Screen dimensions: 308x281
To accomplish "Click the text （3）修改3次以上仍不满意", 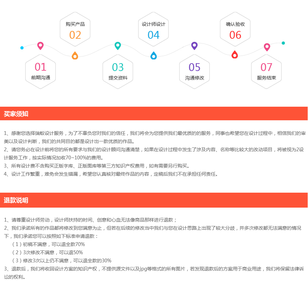I will pyautogui.click(x=61, y=261).
